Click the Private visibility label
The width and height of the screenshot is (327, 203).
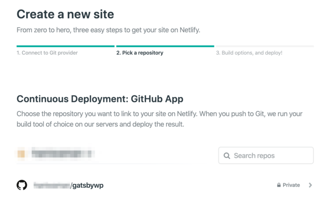coord(291,185)
